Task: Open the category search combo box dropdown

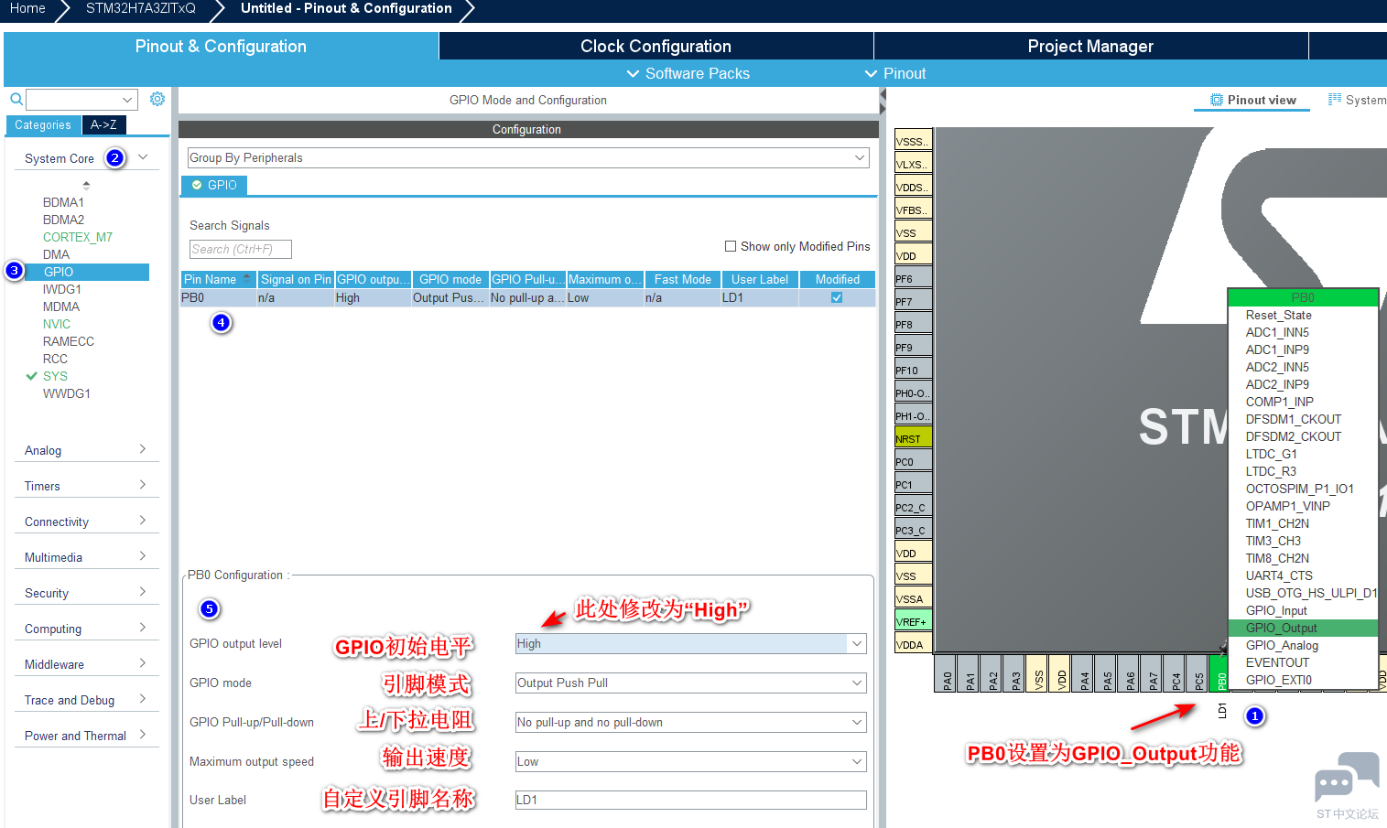Action: pos(126,99)
